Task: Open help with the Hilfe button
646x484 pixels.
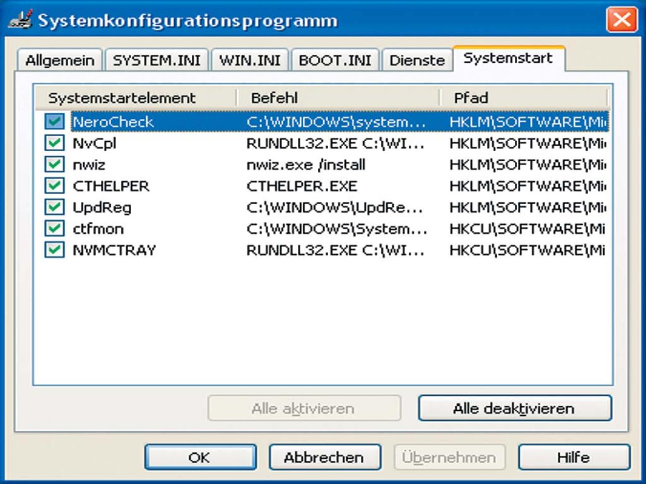Action: point(573,457)
